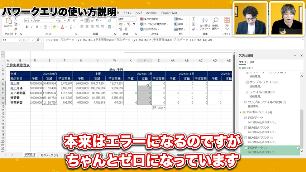Click the percent style icon
The image size is (306, 172).
[129, 24]
